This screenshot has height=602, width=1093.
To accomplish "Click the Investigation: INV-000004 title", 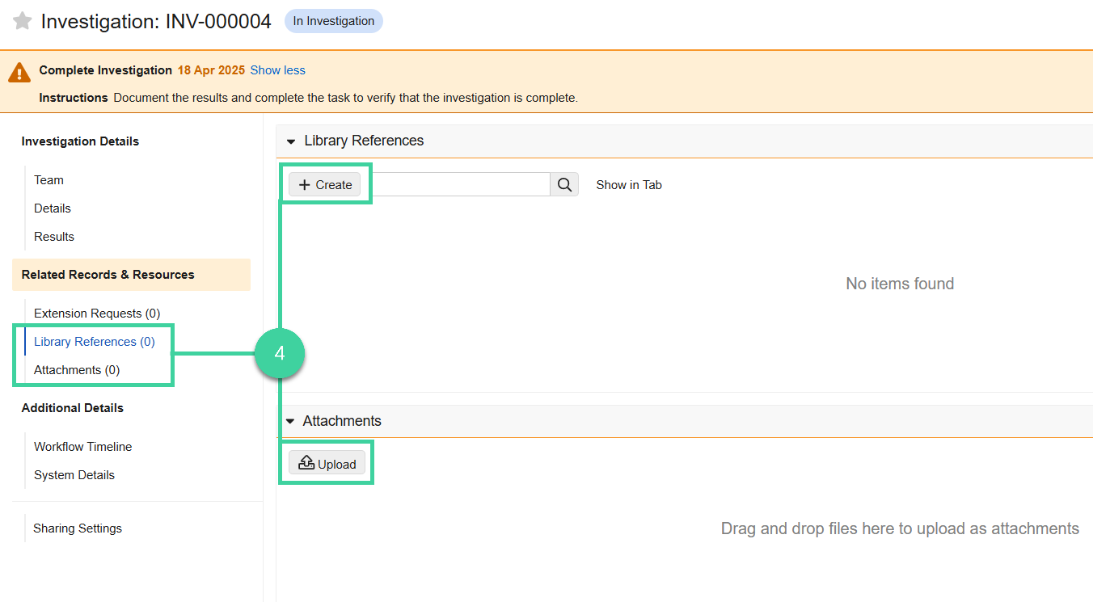I will pyautogui.click(x=156, y=22).
